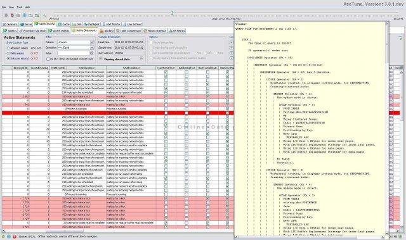Click small button right of 'Viewing stored data'
The width and height of the screenshot is (406, 240).
coord(141,59)
